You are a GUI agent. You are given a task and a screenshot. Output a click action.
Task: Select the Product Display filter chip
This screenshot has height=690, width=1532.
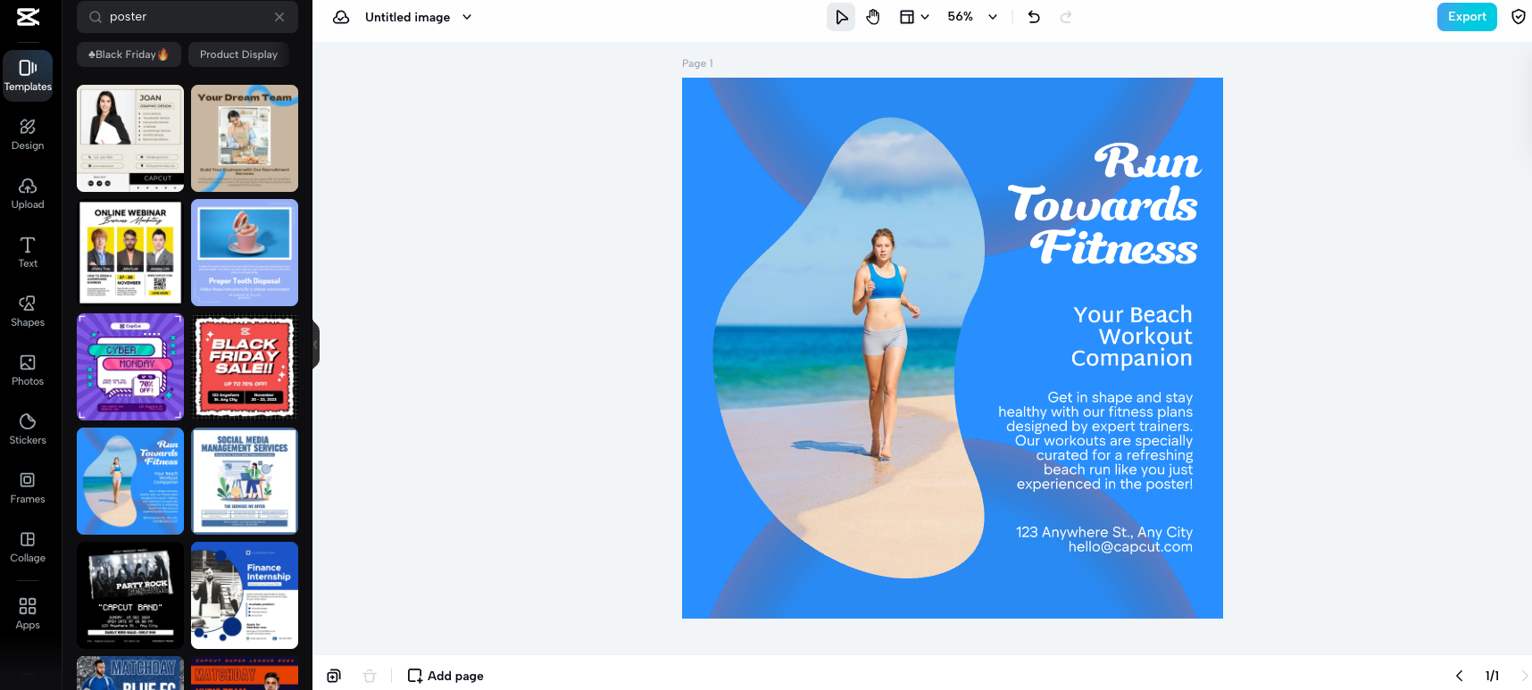(238, 54)
